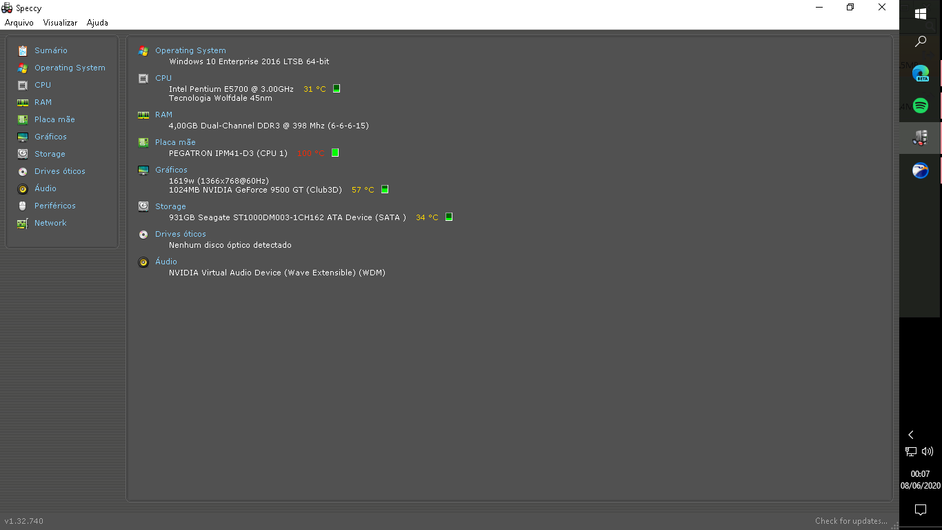Viewport: 942px width, 530px height.
Task: Click the Áudio speaker icon in sidebar
Action: [x=23, y=188]
